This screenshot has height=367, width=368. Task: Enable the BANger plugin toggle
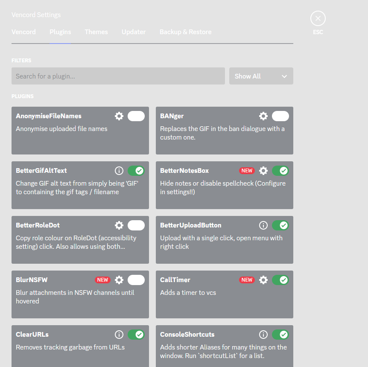coord(280,116)
